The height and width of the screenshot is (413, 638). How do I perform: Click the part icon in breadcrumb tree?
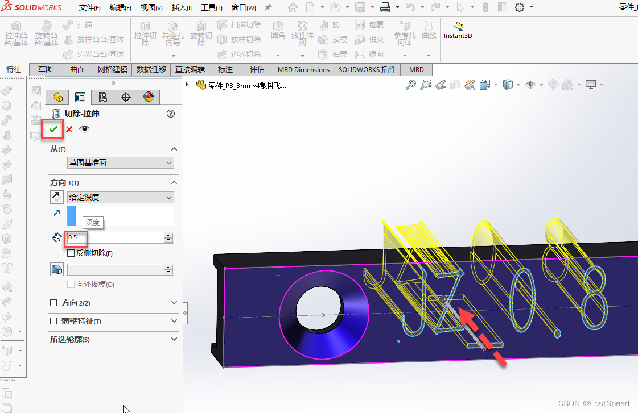pyautogui.click(x=201, y=85)
